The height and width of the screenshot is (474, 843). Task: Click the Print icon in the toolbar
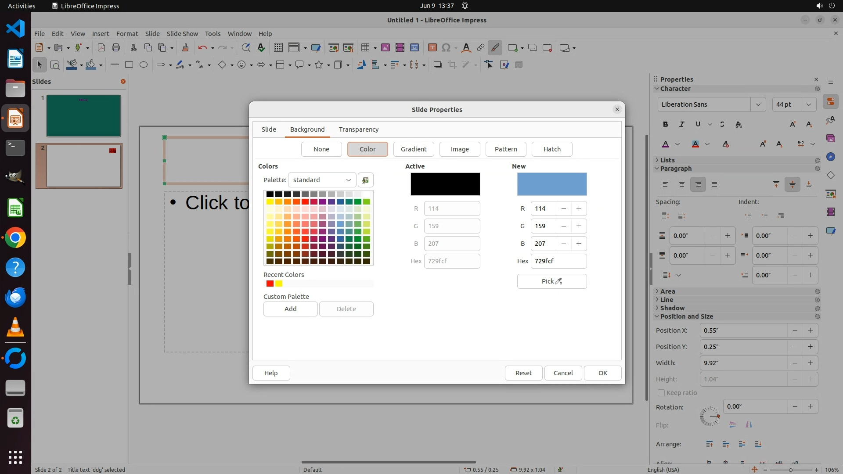pyautogui.click(x=116, y=48)
